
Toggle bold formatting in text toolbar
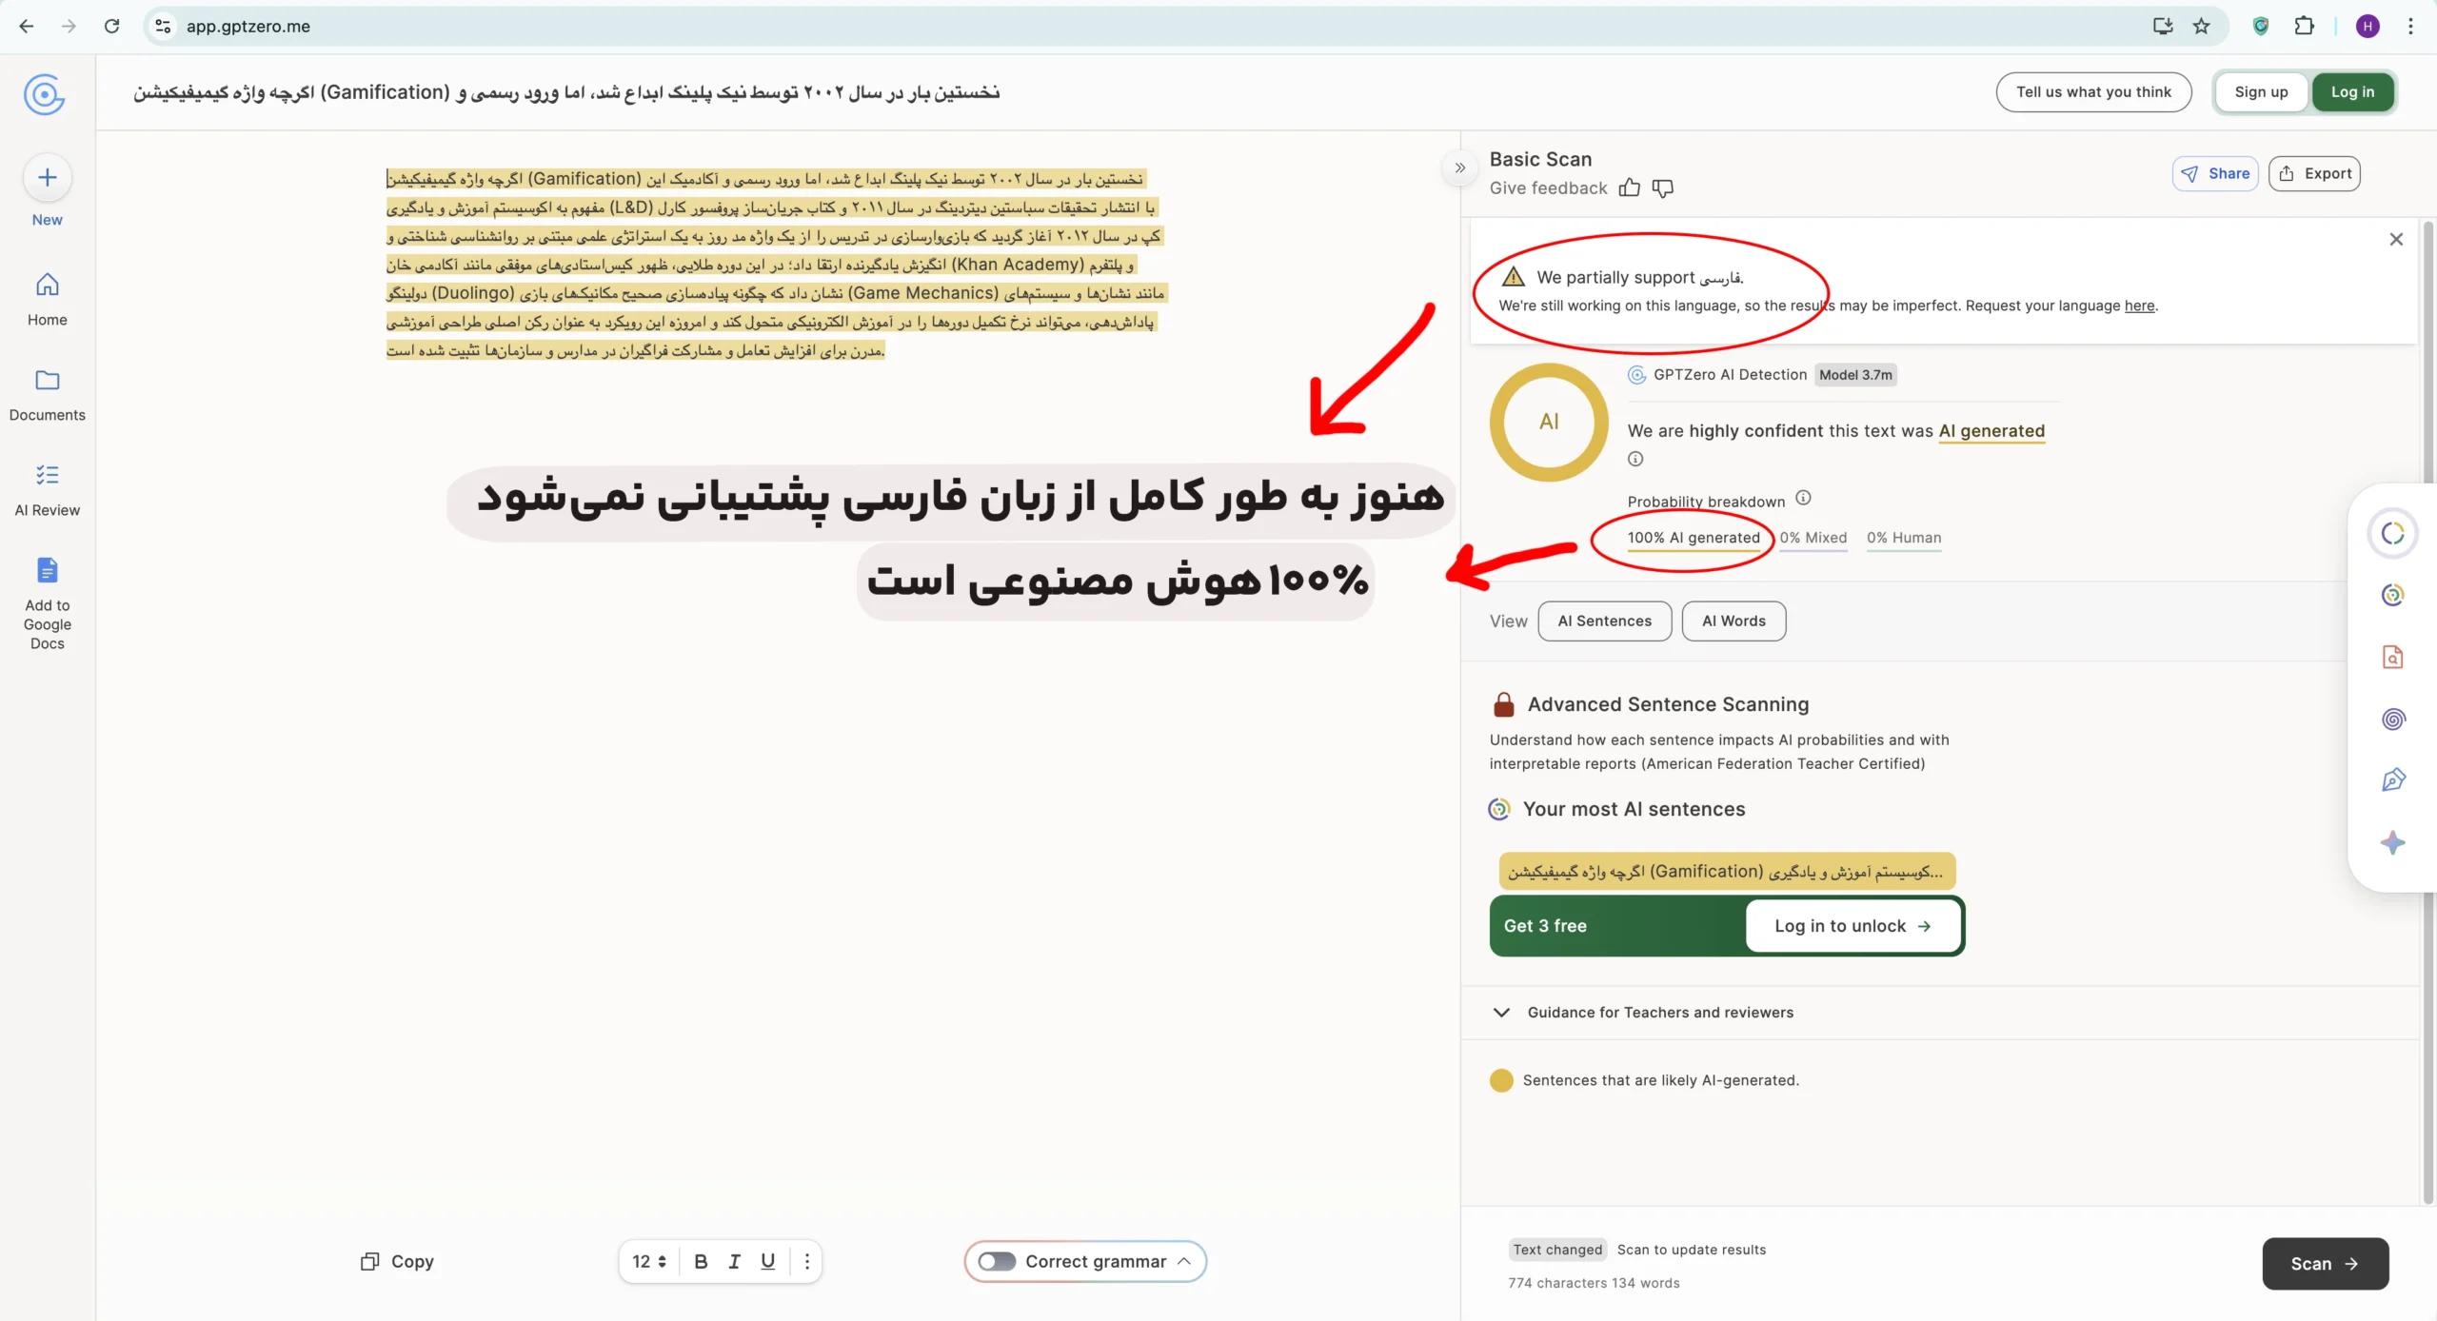[x=701, y=1261]
